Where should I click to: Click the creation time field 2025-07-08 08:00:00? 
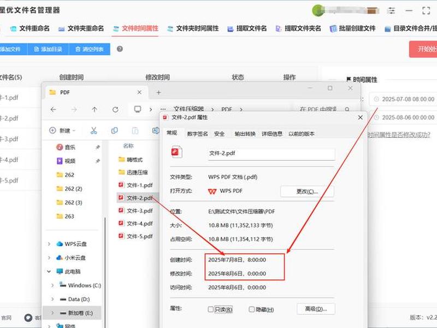click(x=403, y=99)
